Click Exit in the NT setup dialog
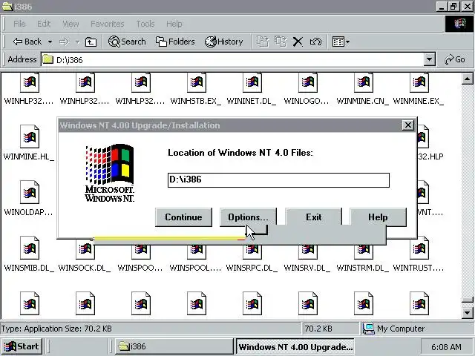 point(313,216)
